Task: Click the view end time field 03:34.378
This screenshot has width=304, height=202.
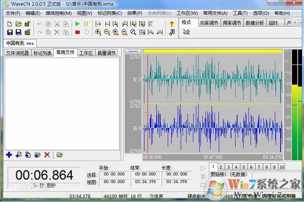Action: coord(145,182)
